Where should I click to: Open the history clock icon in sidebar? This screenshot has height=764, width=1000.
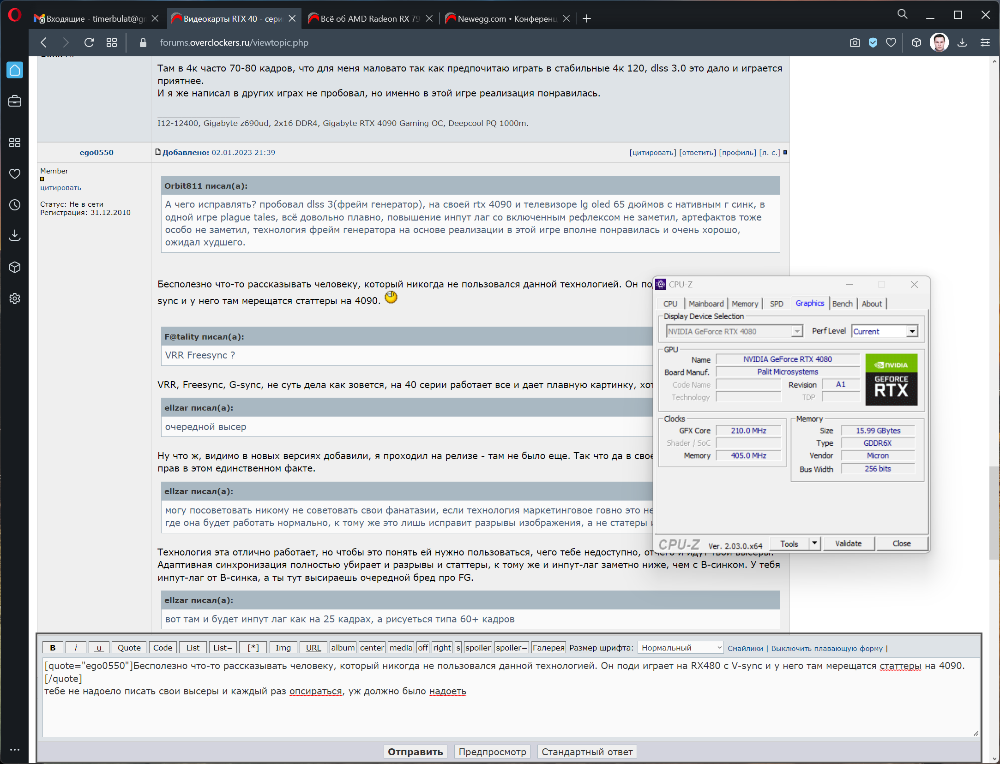click(x=15, y=205)
